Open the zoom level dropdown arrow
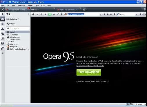Screen dimensions: 147x107 145,104
